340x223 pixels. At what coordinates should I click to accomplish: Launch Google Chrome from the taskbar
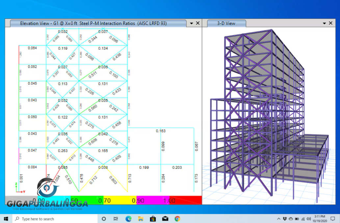coord(177,218)
